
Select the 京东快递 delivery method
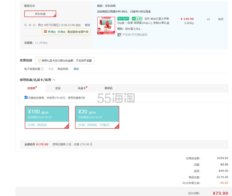click(x=40, y=14)
